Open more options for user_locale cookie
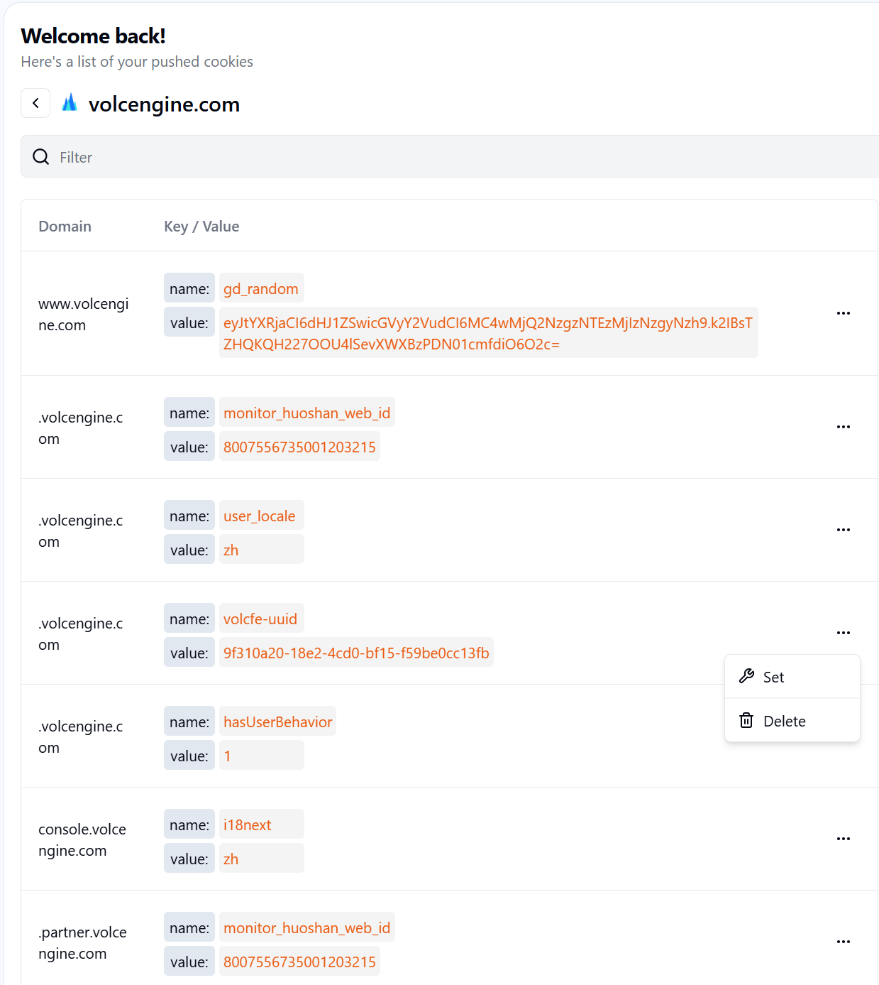 pyautogui.click(x=844, y=530)
